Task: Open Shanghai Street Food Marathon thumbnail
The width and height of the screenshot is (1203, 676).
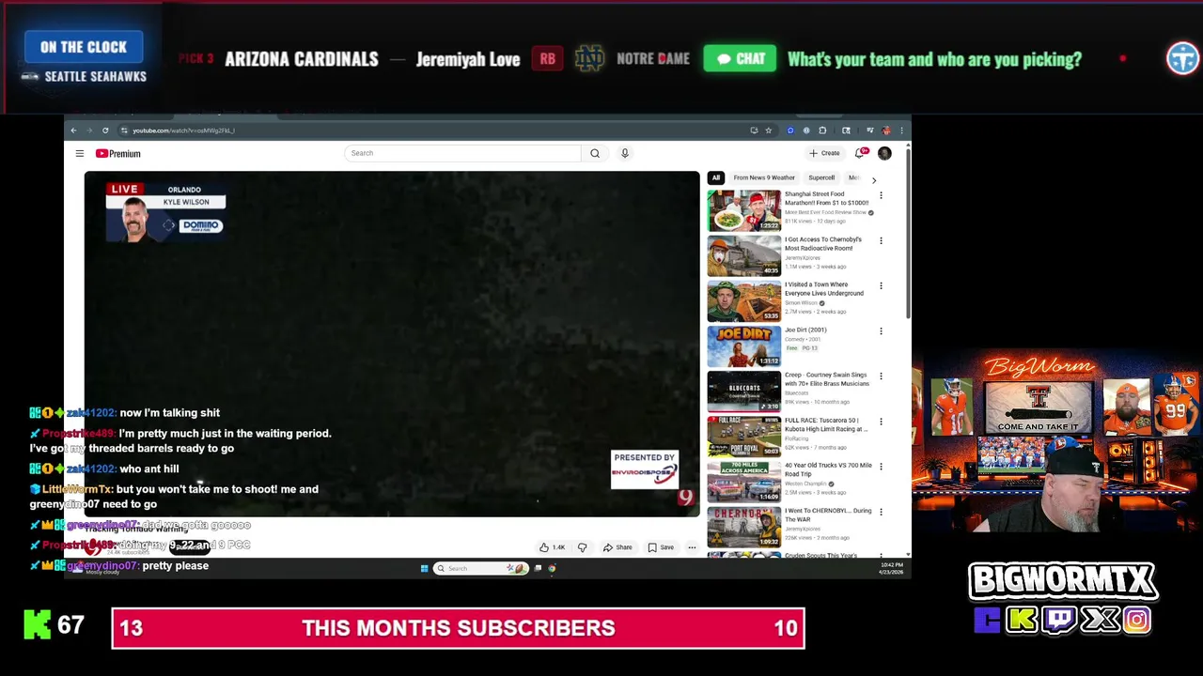Action: (x=743, y=210)
